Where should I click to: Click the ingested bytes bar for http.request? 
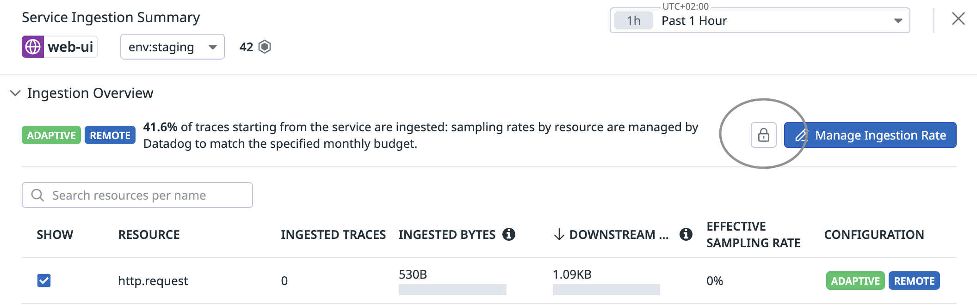[452, 290]
